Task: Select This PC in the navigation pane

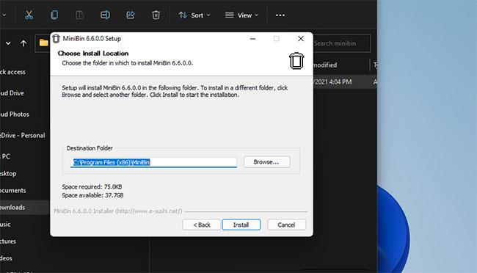Action: pos(5,156)
